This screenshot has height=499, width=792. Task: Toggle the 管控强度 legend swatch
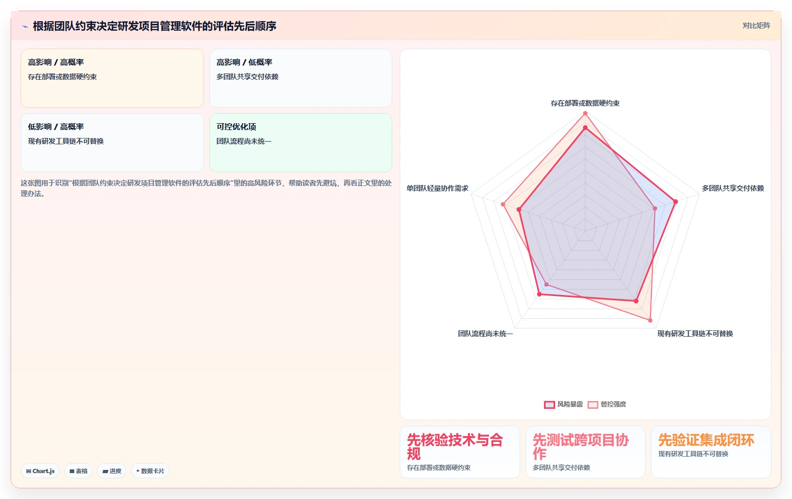593,404
